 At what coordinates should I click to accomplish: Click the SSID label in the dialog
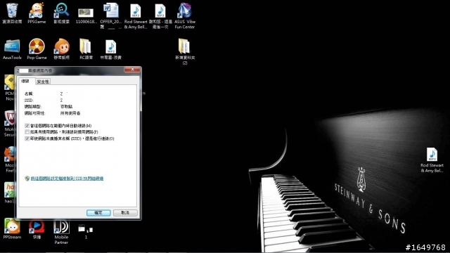click(x=29, y=100)
